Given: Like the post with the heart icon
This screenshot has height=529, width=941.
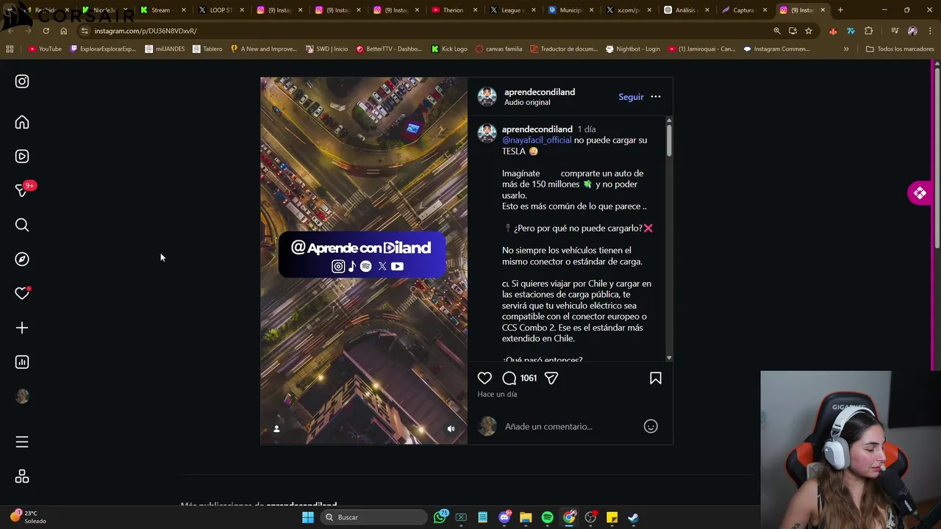Looking at the screenshot, I should pos(484,378).
